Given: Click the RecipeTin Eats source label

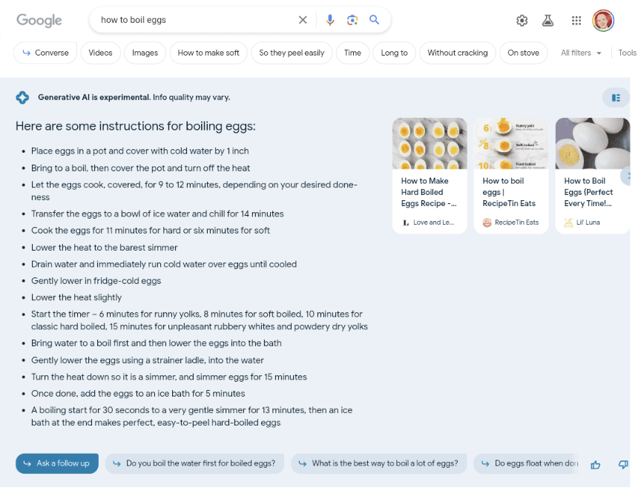Looking at the screenshot, I should [x=510, y=222].
